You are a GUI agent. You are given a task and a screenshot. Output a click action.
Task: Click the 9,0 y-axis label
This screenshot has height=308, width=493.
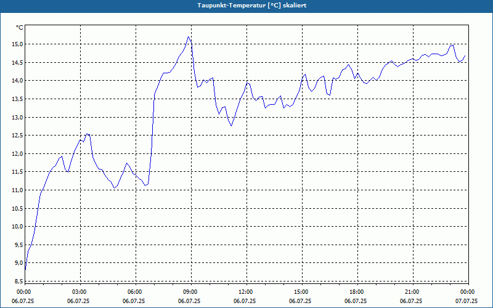click(x=19, y=263)
